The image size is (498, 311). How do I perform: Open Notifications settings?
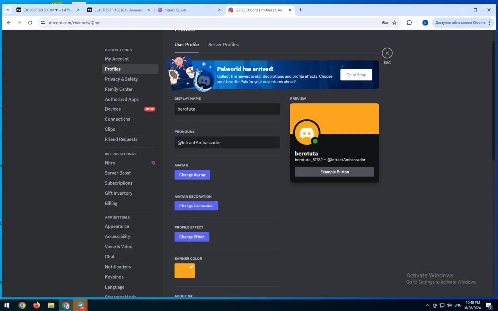[x=130, y=267]
